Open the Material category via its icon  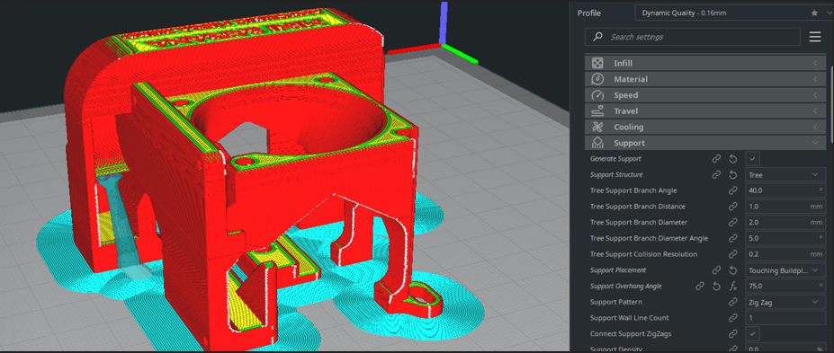pos(597,79)
